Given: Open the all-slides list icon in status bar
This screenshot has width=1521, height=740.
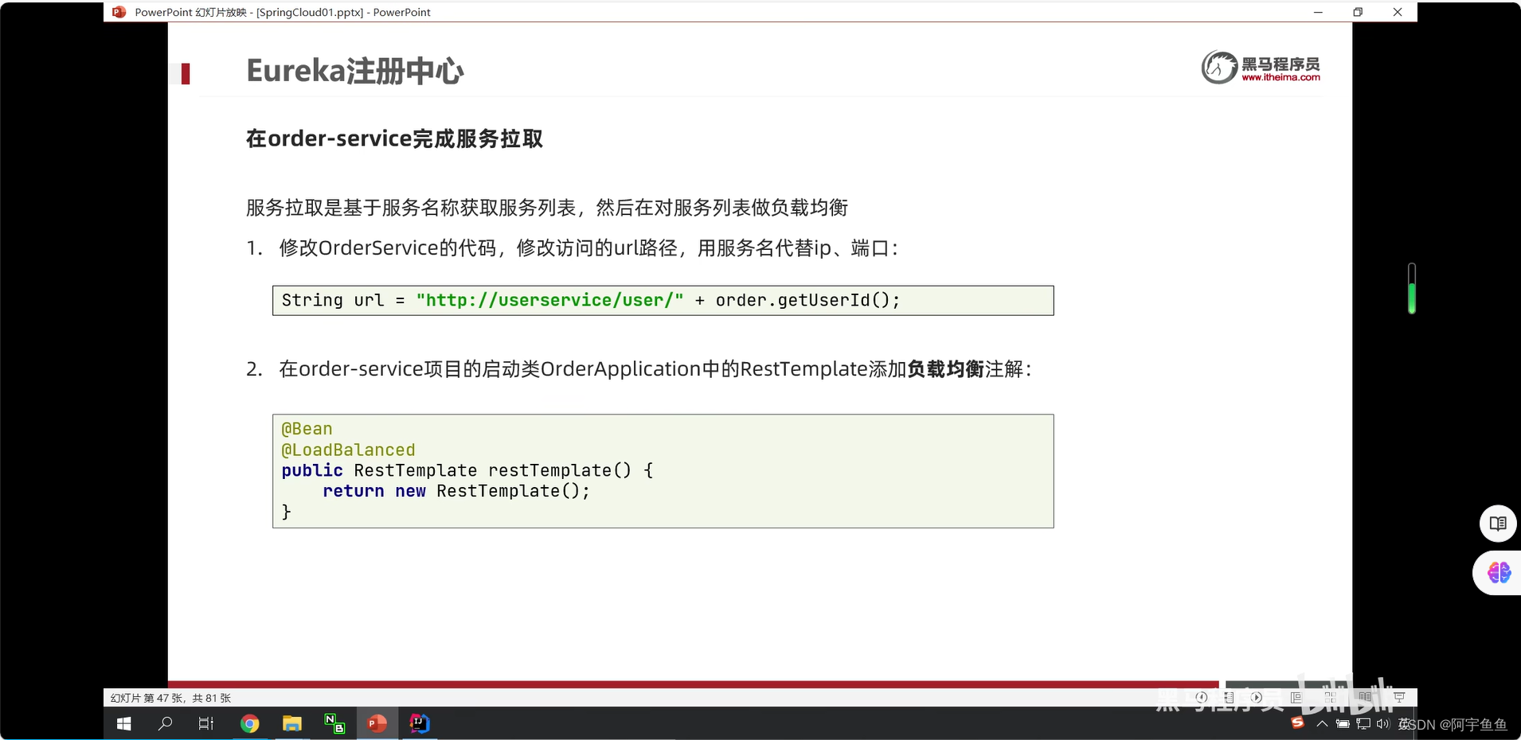Looking at the screenshot, I should click(x=1229, y=697).
